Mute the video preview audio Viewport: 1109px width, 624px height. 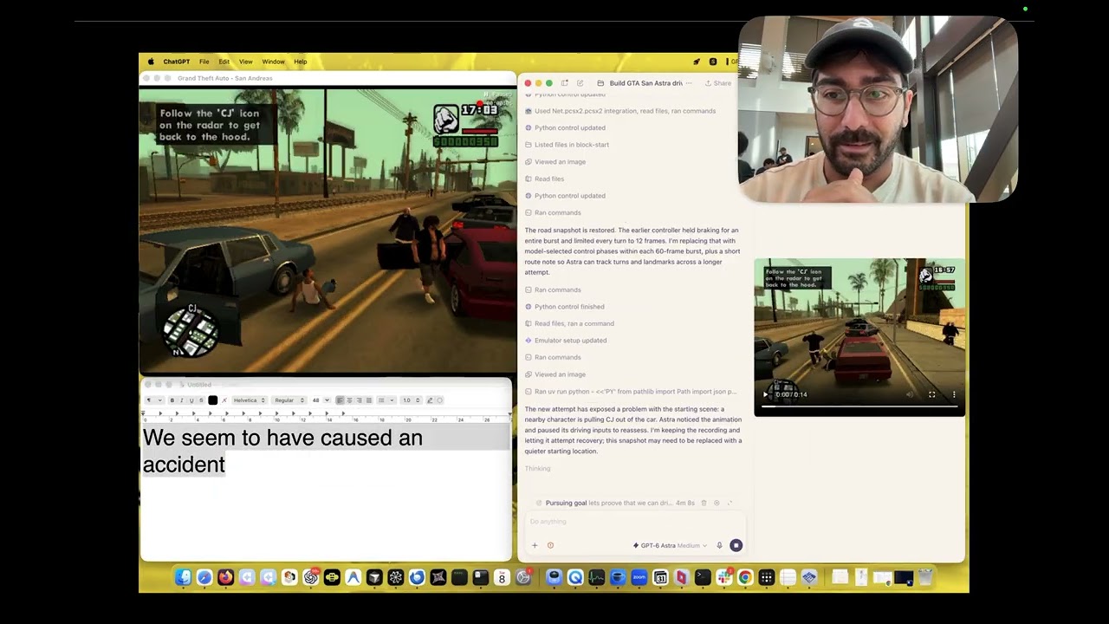910,395
